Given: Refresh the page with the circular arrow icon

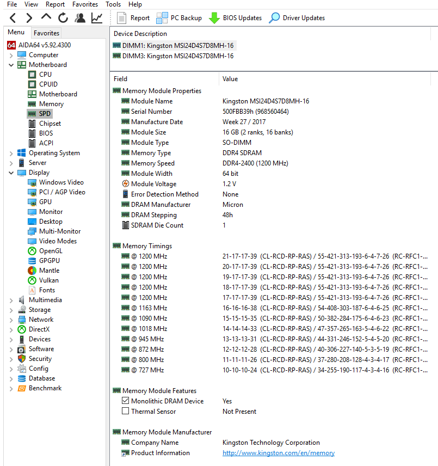Looking at the screenshot, I should click(x=63, y=18).
